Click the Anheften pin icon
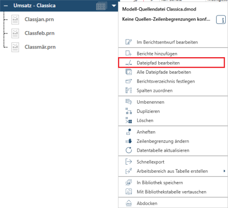Viewport: 228px width, 208px height. (x=129, y=132)
